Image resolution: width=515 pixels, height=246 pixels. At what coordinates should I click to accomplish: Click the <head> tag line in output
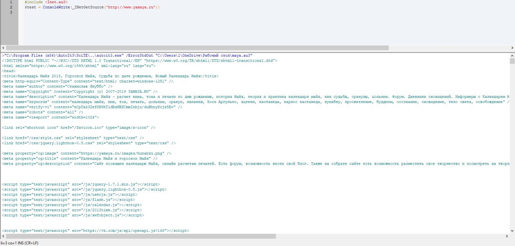[x=9, y=71]
